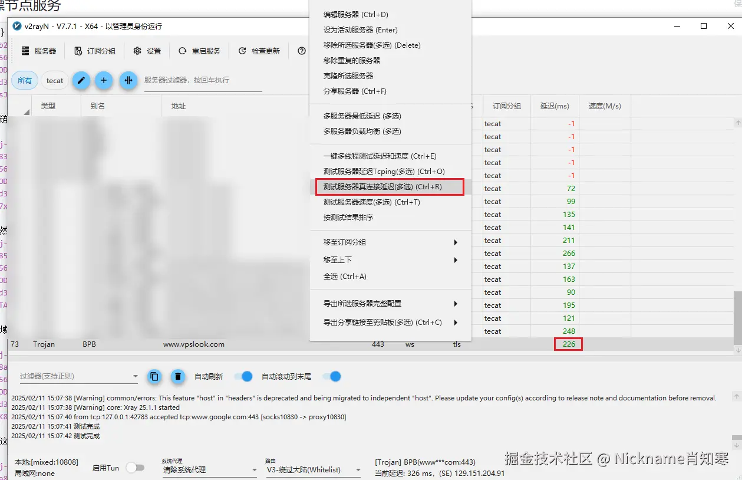Click the delay value 72

[x=571, y=189]
